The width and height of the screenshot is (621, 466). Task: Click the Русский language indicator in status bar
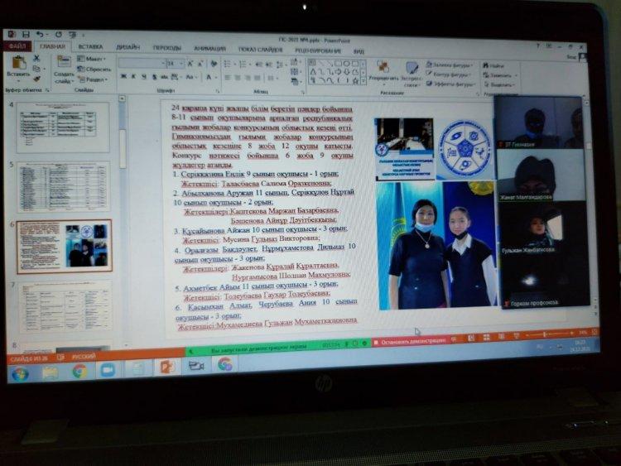[83, 357]
